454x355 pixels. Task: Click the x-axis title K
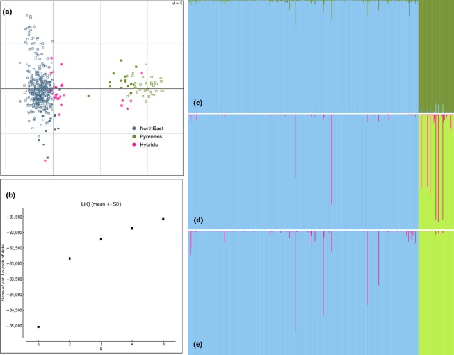tap(101, 349)
